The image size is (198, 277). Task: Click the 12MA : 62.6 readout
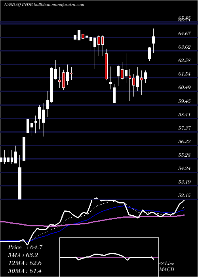pos(25,263)
